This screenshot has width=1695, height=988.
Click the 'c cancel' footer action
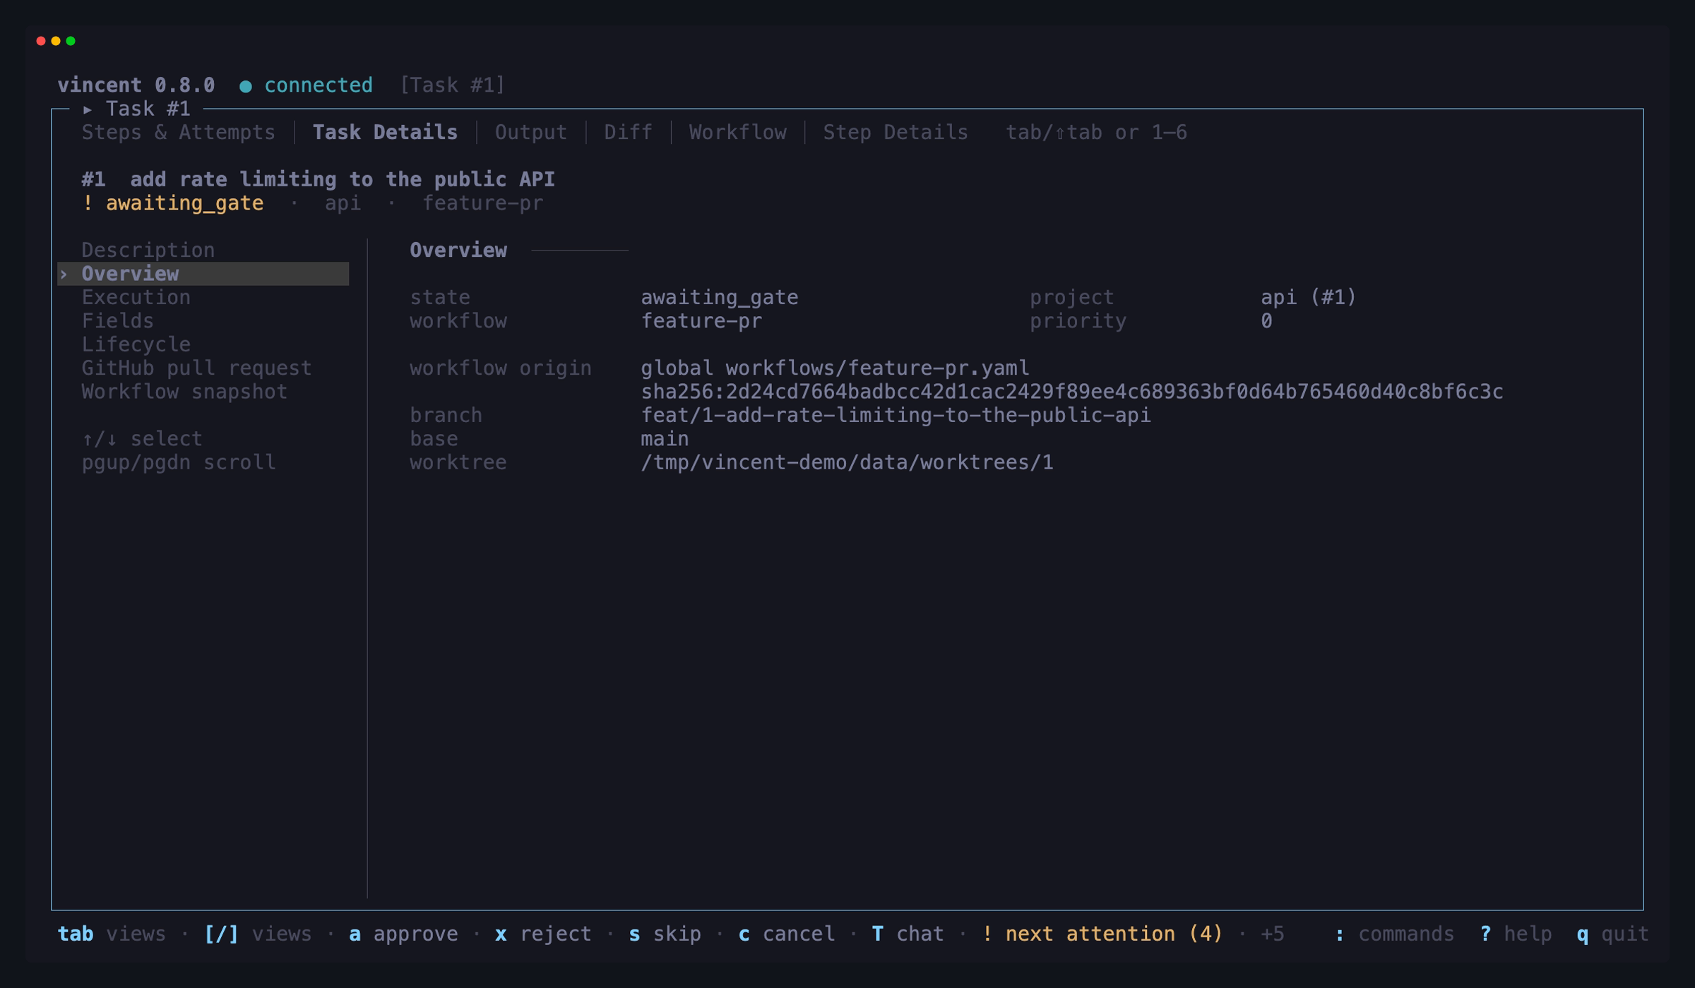[x=786, y=934]
